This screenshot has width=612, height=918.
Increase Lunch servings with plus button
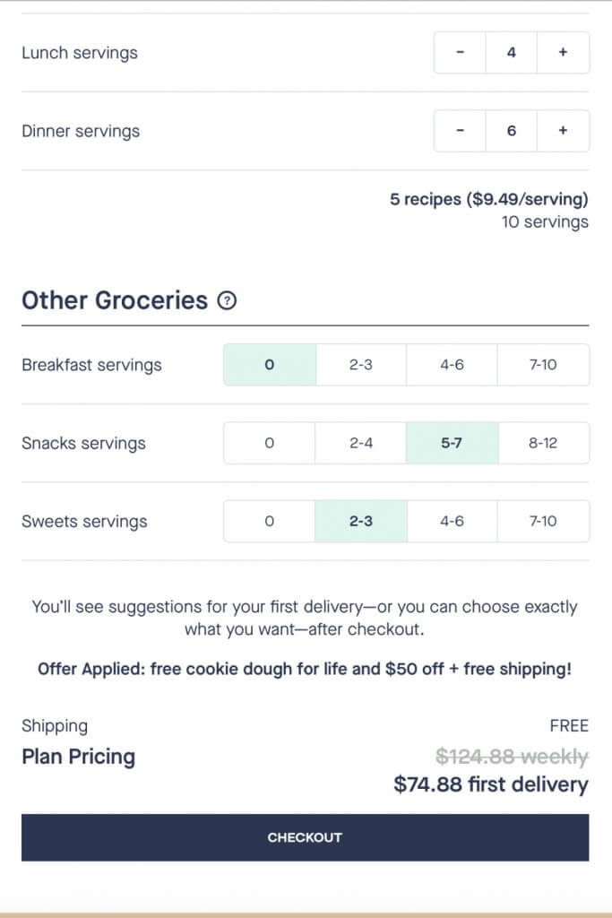pos(563,53)
